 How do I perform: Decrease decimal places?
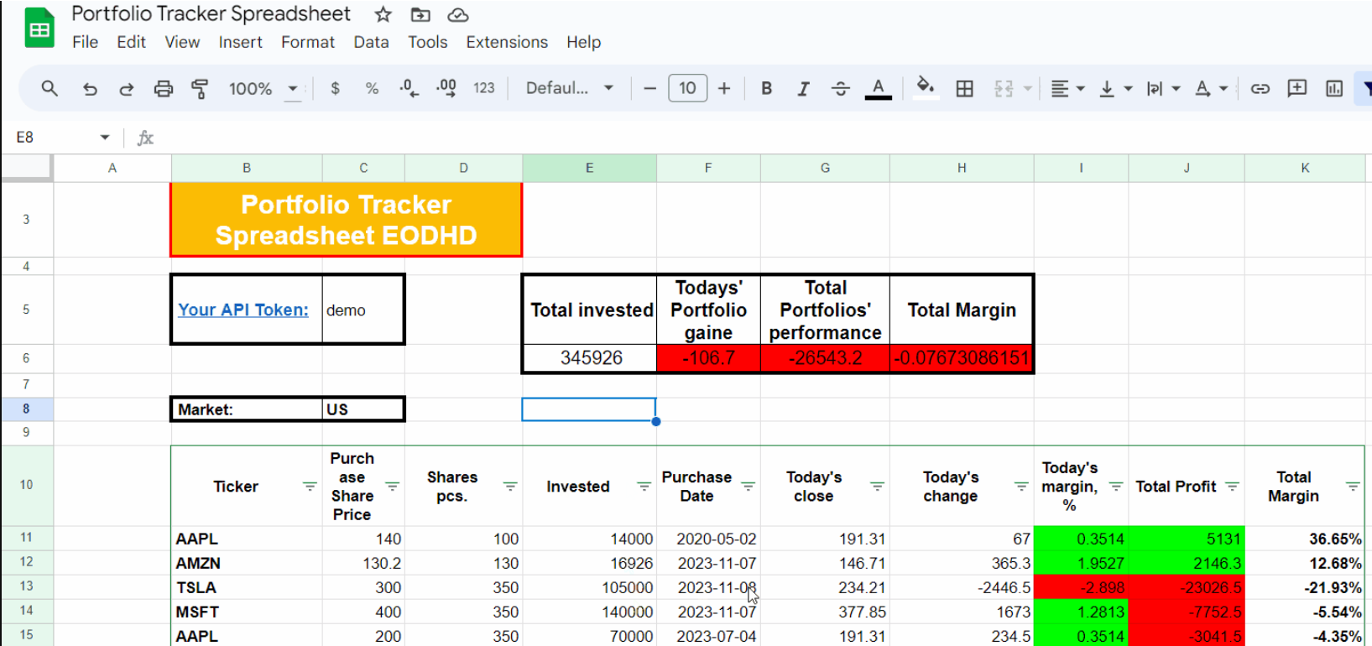point(409,88)
